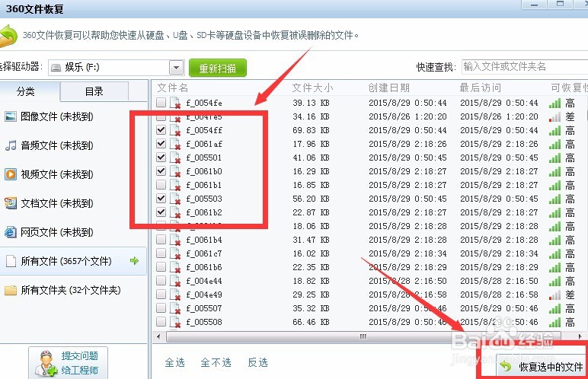Click the horizontal scrollbar thumb in file list

click(363, 336)
